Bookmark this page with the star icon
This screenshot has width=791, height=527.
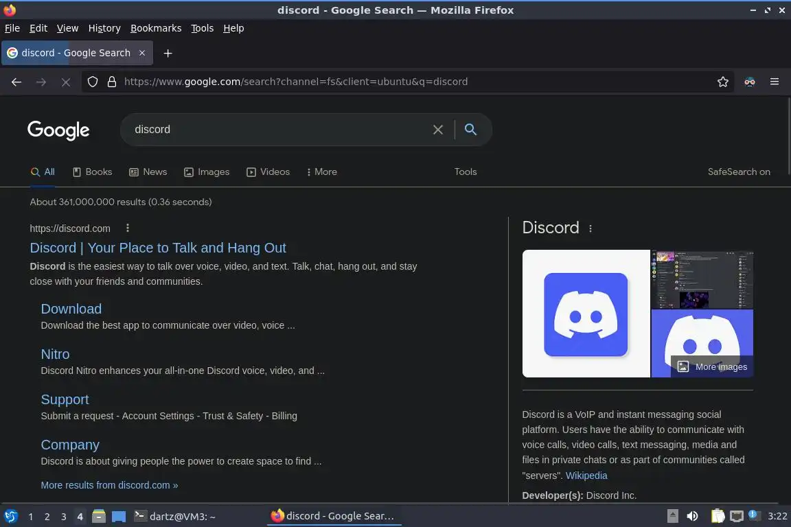pyautogui.click(x=723, y=82)
